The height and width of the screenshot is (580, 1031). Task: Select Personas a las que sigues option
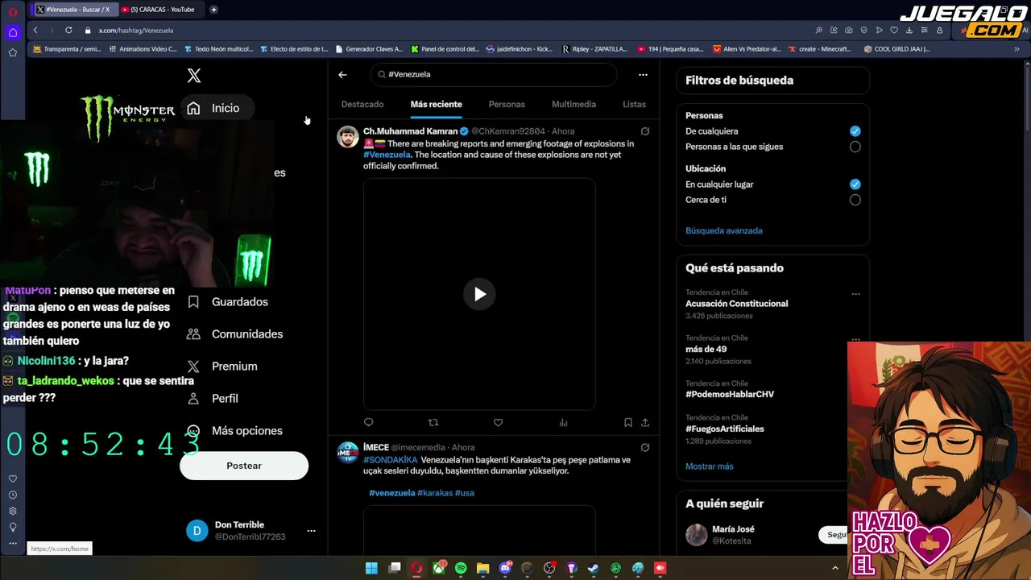(x=855, y=147)
